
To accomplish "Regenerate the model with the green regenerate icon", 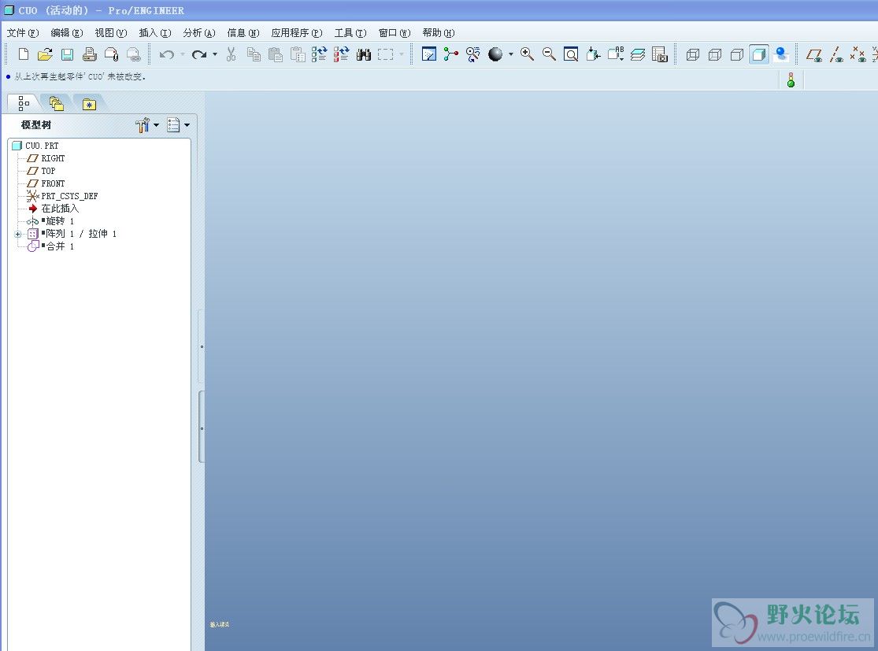I will 319,54.
